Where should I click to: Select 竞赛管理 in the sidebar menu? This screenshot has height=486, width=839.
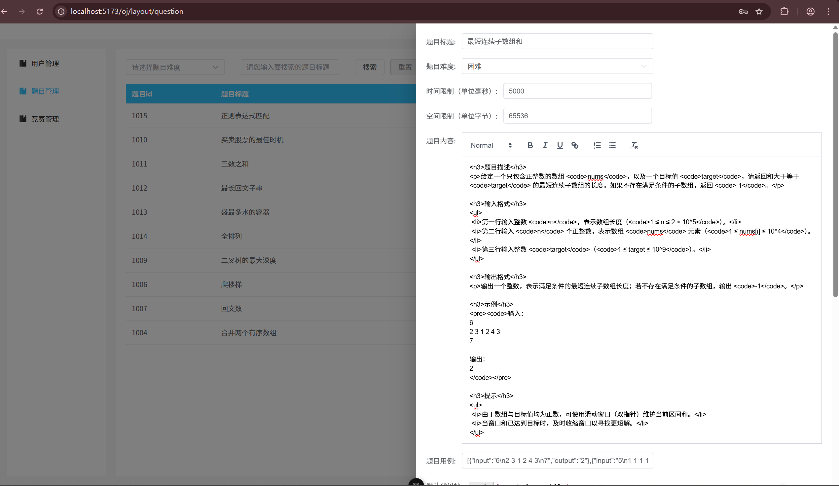coord(45,119)
